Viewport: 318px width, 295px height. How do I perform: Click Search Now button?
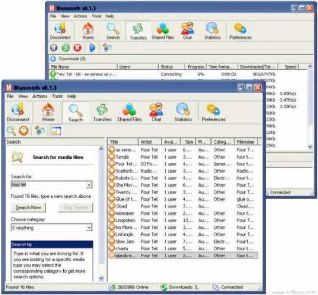[x=28, y=207]
